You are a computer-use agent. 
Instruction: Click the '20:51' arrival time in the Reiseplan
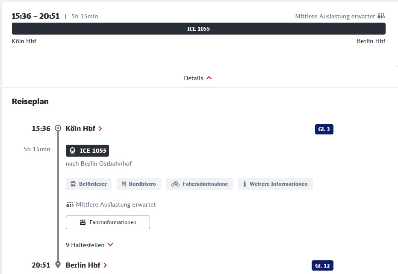point(41,265)
